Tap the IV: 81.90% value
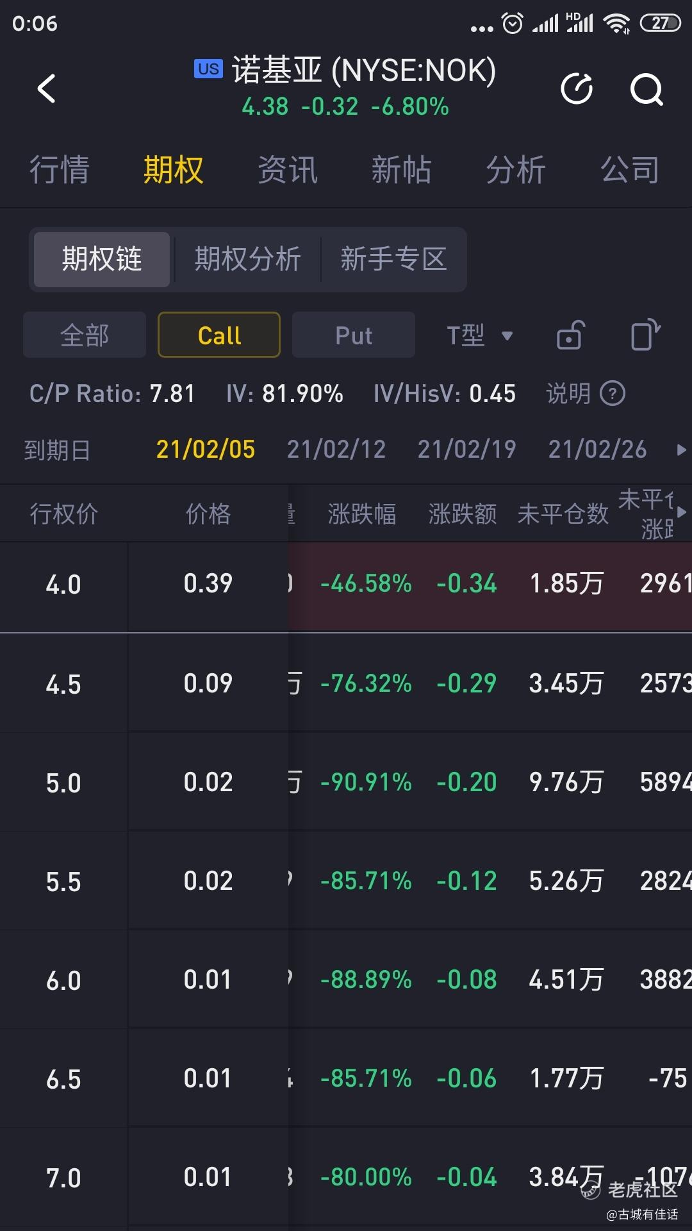Screen dimensions: 692x1231 (x=284, y=394)
